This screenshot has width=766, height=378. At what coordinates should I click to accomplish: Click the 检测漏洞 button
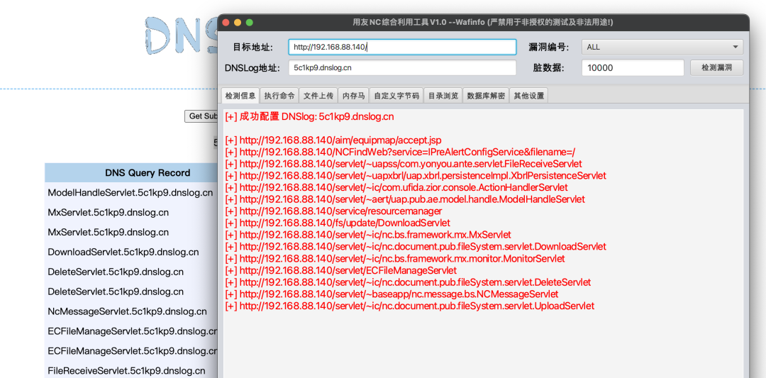pos(716,68)
